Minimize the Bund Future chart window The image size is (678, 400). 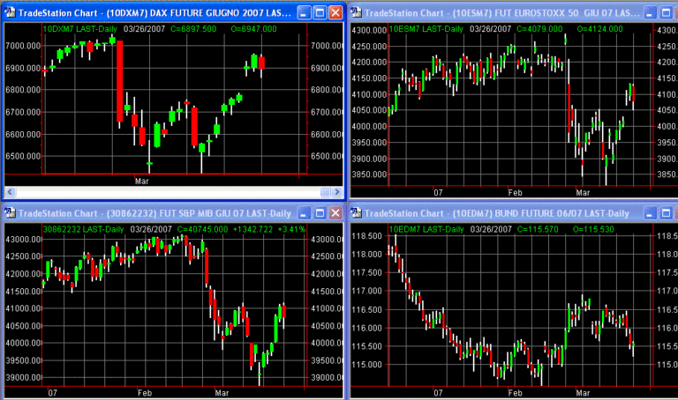[x=652, y=214]
